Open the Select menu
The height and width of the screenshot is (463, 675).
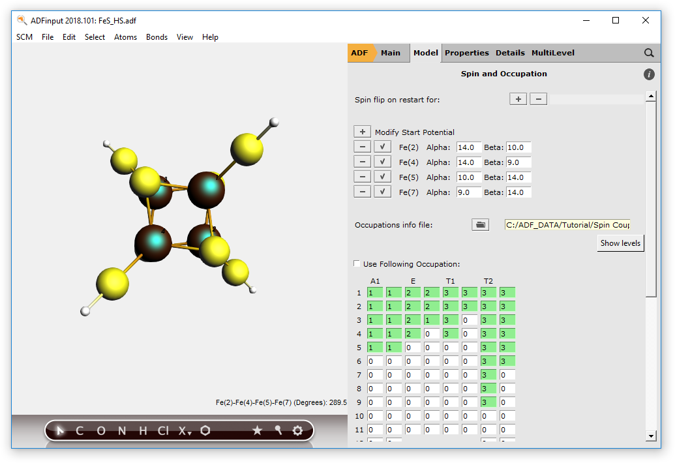pyautogui.click(x=95, y=37)
